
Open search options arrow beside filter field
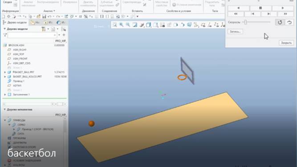[59, 35]
